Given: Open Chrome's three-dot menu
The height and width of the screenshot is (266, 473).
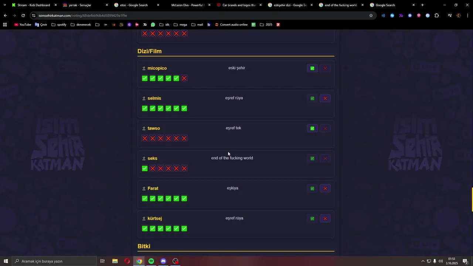Looking at the screenshot, I should coord(468,16).
